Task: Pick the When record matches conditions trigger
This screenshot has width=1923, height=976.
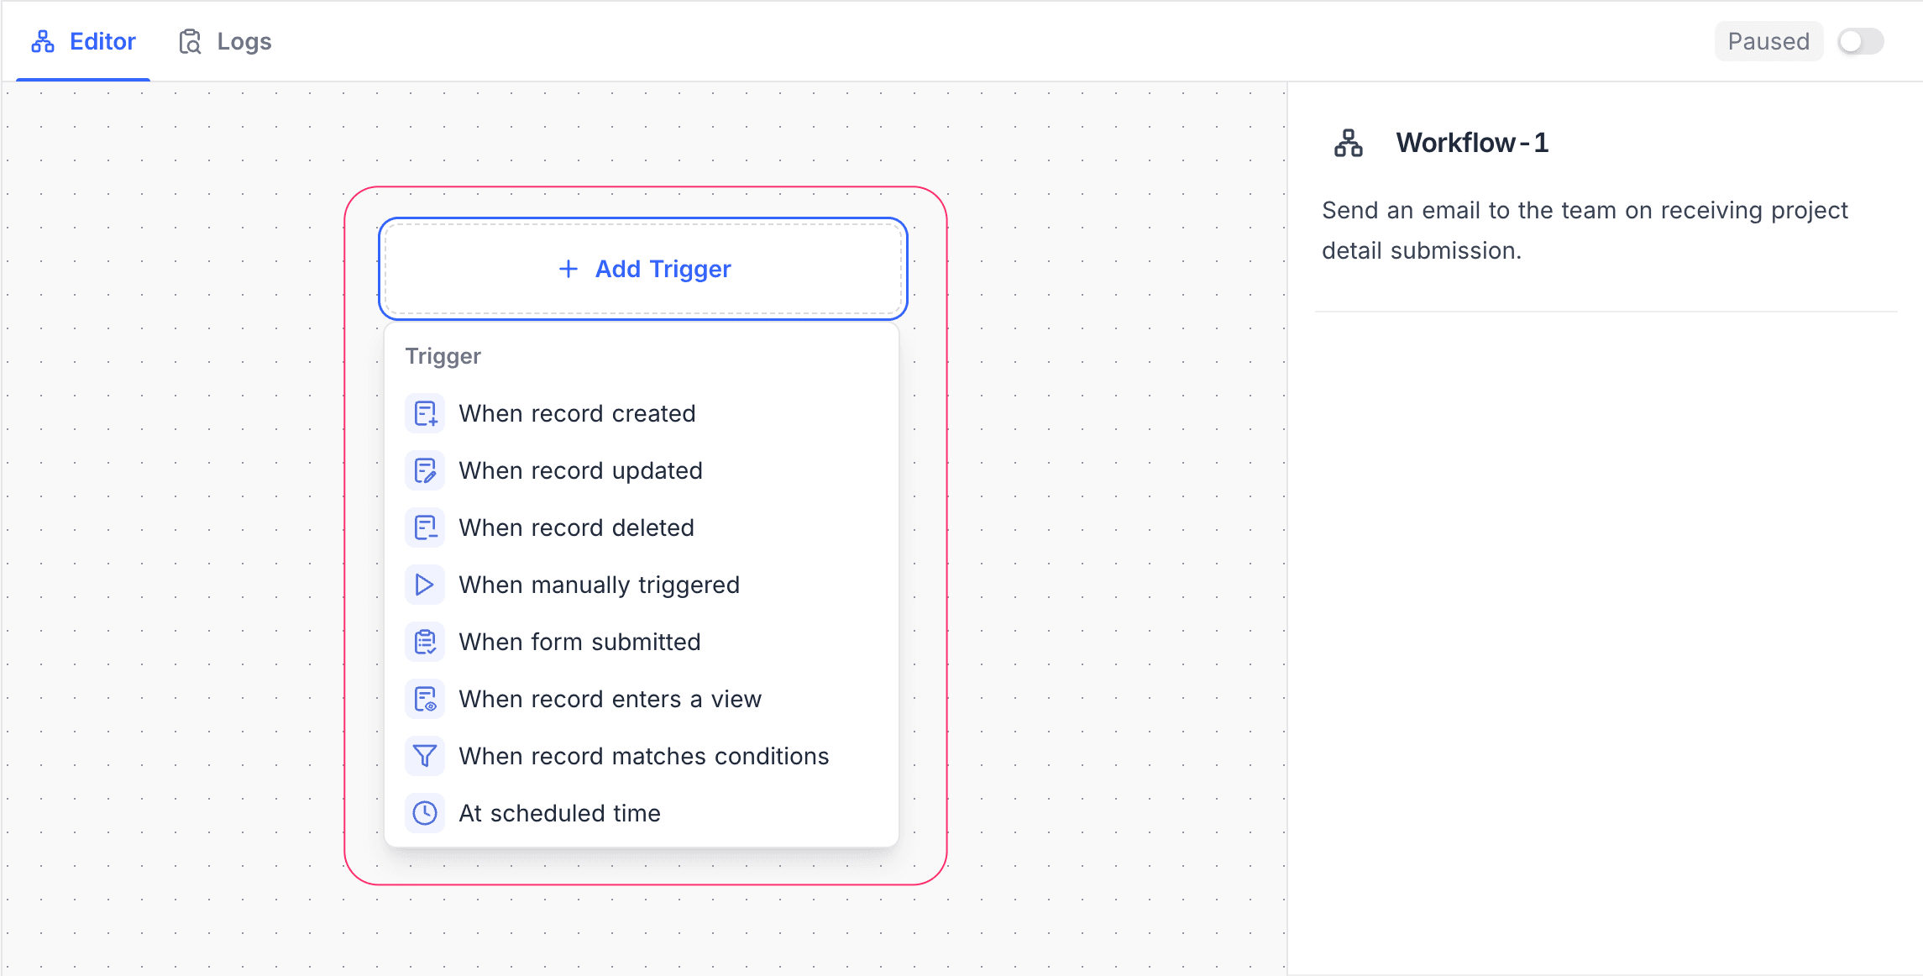Action: [x=644, y=756]
